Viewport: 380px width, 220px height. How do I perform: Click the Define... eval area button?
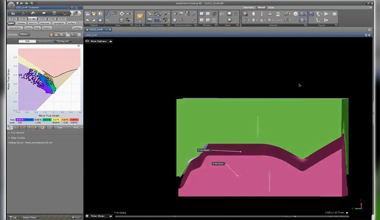[24, 35]
